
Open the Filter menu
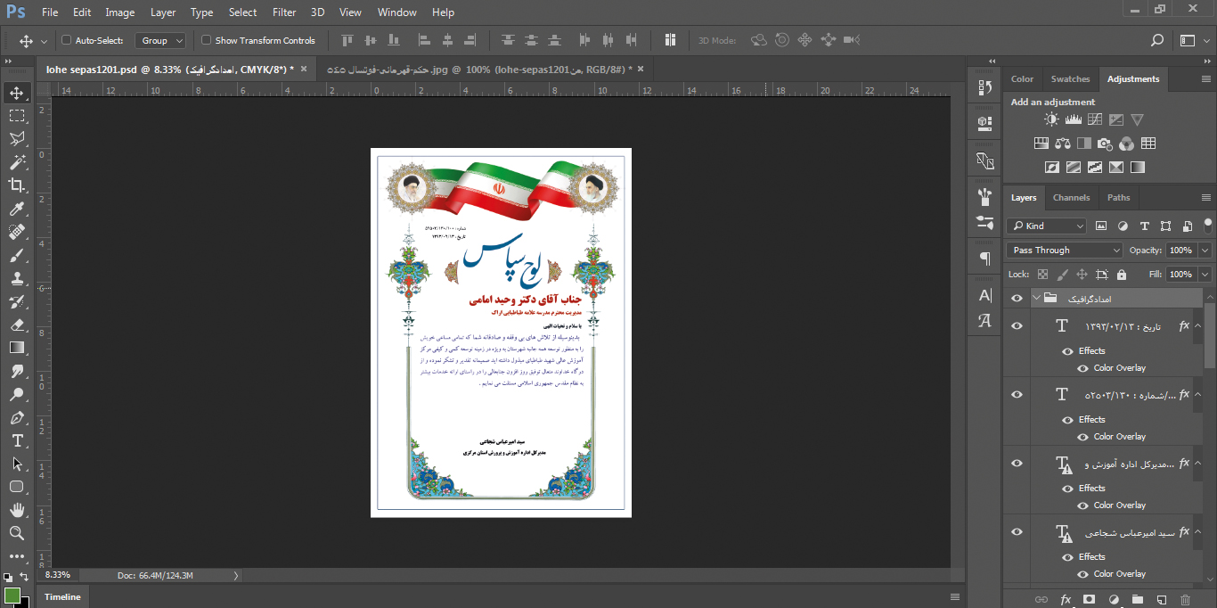coord(284,12)
